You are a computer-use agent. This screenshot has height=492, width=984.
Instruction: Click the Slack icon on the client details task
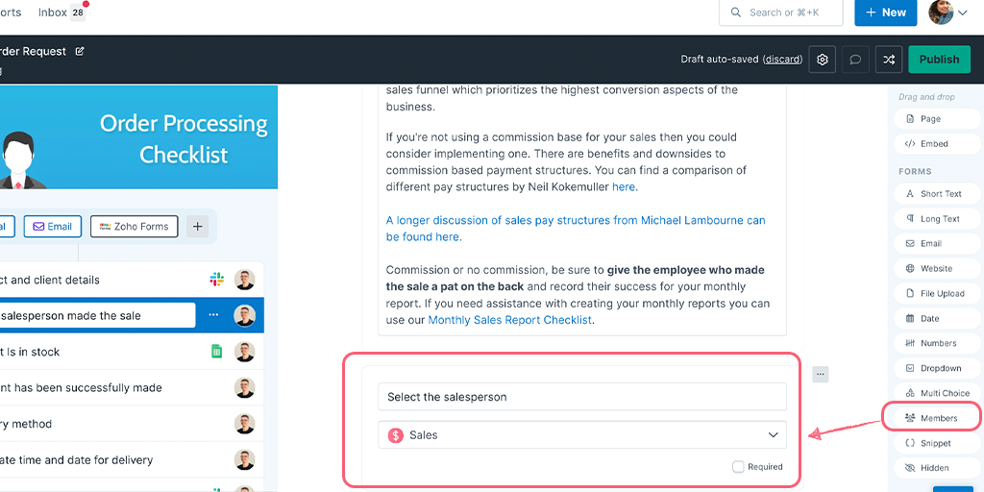(216, 280)
